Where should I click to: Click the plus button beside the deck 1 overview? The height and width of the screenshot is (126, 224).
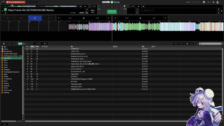click(x=6, y=6)
